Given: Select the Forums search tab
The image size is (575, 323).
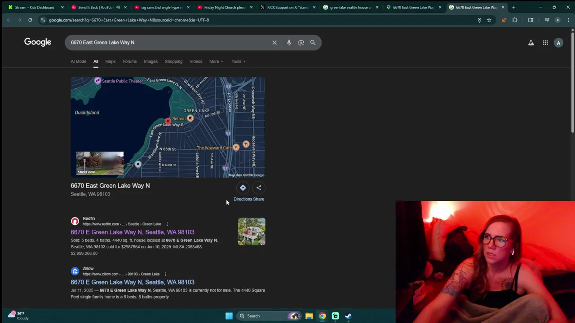Looking at the screenshot, I should tap(129, 61).
